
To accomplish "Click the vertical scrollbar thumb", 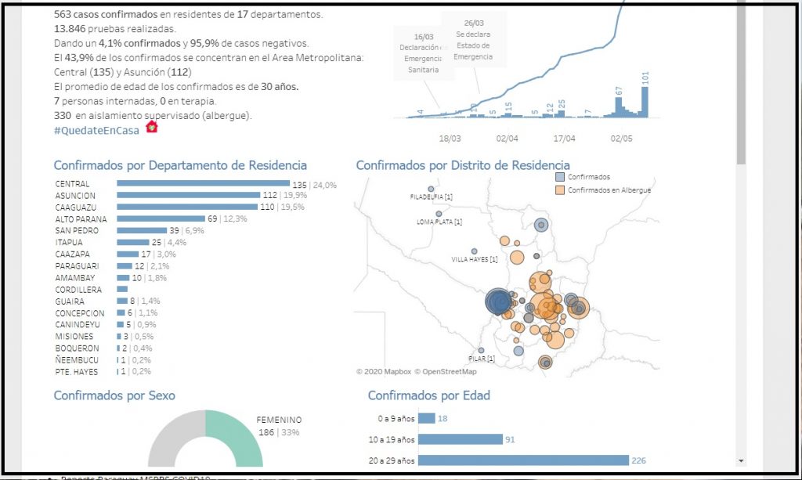I will point(741,82).
